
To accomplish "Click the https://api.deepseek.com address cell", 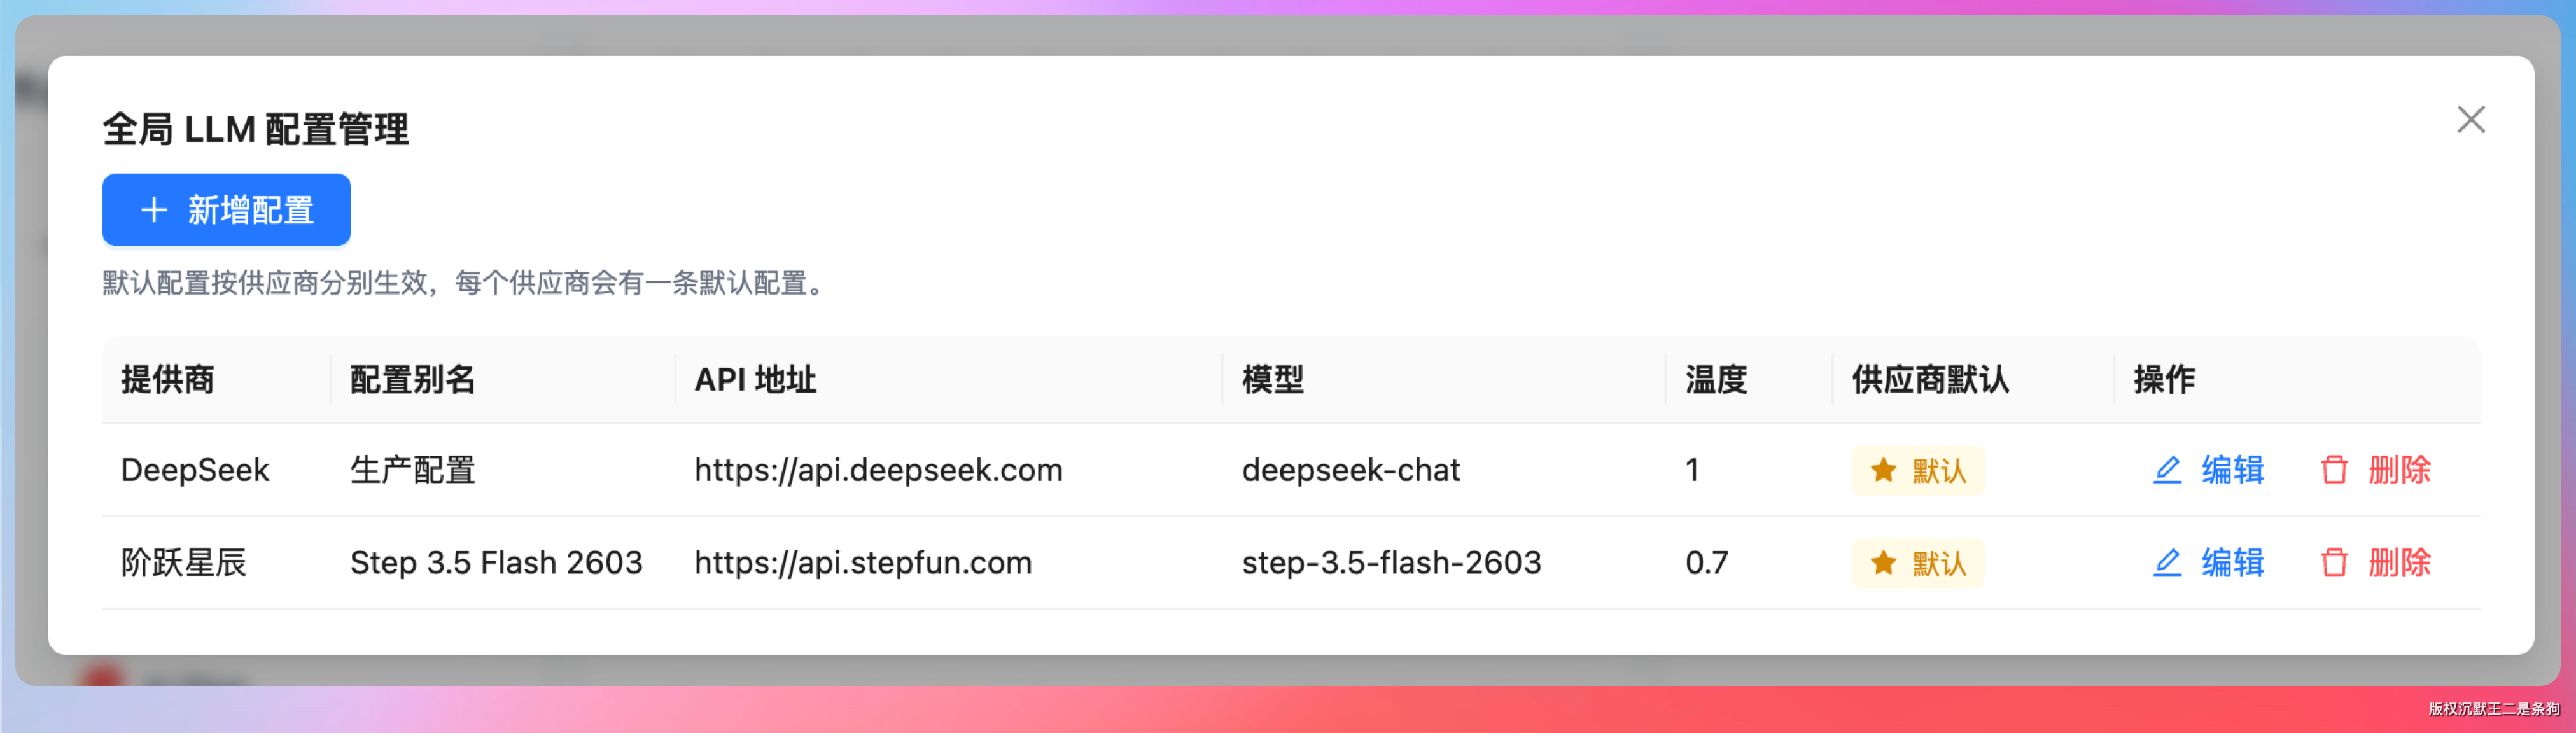I will pyautogui.click(x=878, y=470).
